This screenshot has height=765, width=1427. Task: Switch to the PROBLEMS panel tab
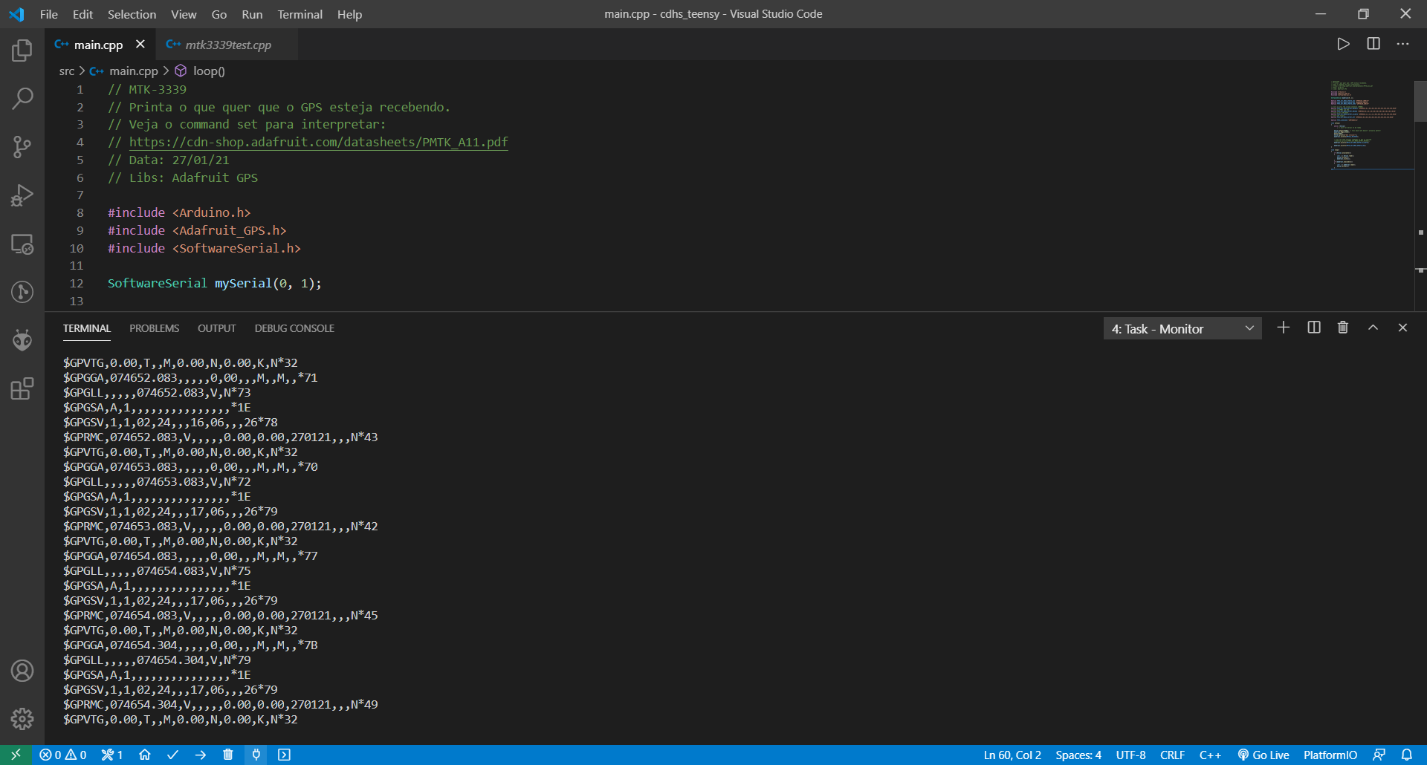(x=154, y=328)
